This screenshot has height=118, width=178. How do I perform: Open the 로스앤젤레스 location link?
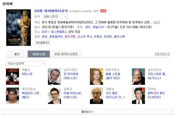point(59,32)
